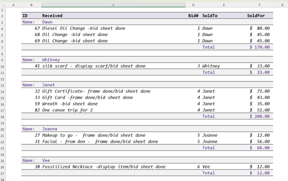The width and height of the screenshot is (288, 181).
Task: Click 'silk scarf - display scarf' cell
Action: (x=113, y=66)
